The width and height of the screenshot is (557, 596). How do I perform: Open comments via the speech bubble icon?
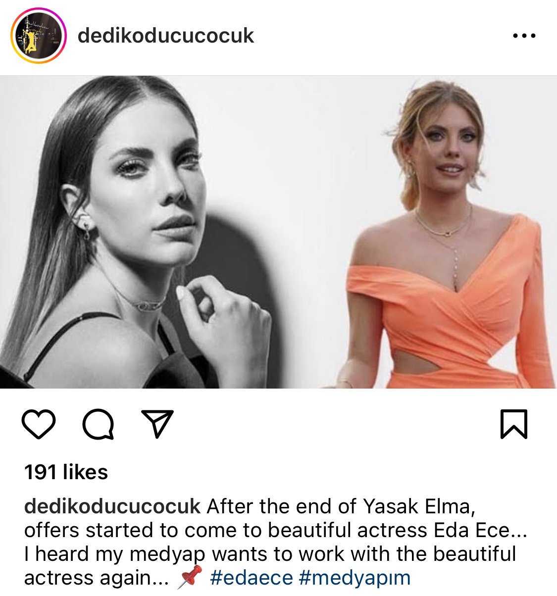click(98, 424)
